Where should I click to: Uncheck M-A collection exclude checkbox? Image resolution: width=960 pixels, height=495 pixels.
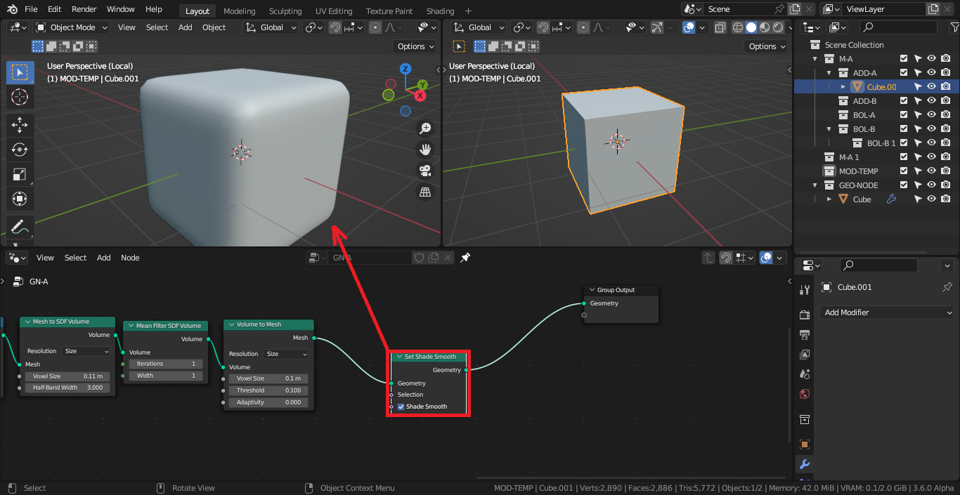904,59
